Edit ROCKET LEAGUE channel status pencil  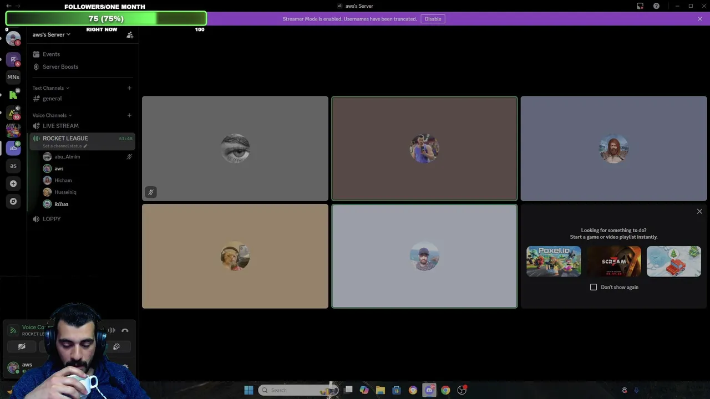click(85, 146)
